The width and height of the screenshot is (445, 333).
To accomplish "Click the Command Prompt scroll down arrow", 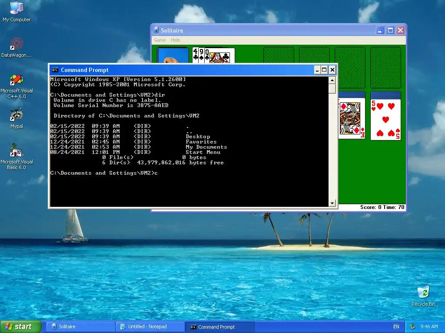I will (332, 203).
